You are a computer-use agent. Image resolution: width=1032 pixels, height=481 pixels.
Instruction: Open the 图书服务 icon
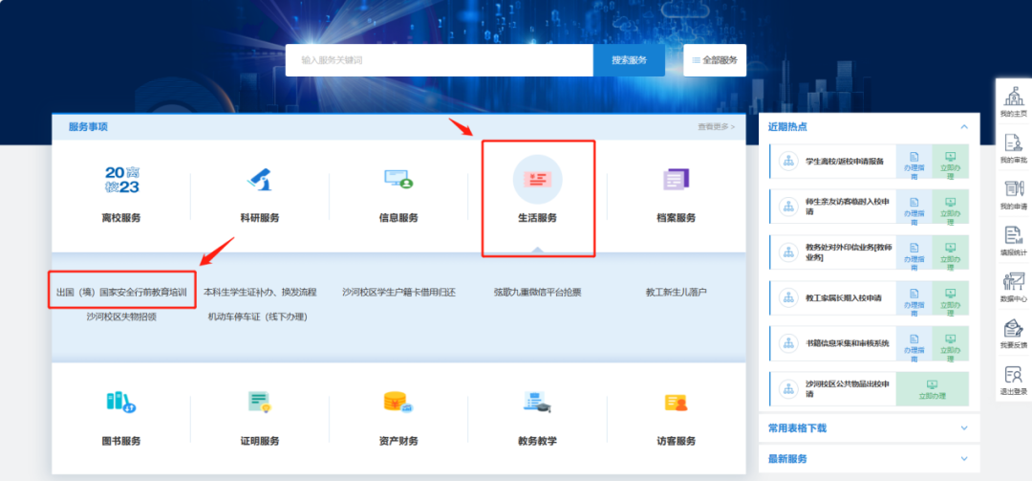pyautogui.click(x=121, y=403)
